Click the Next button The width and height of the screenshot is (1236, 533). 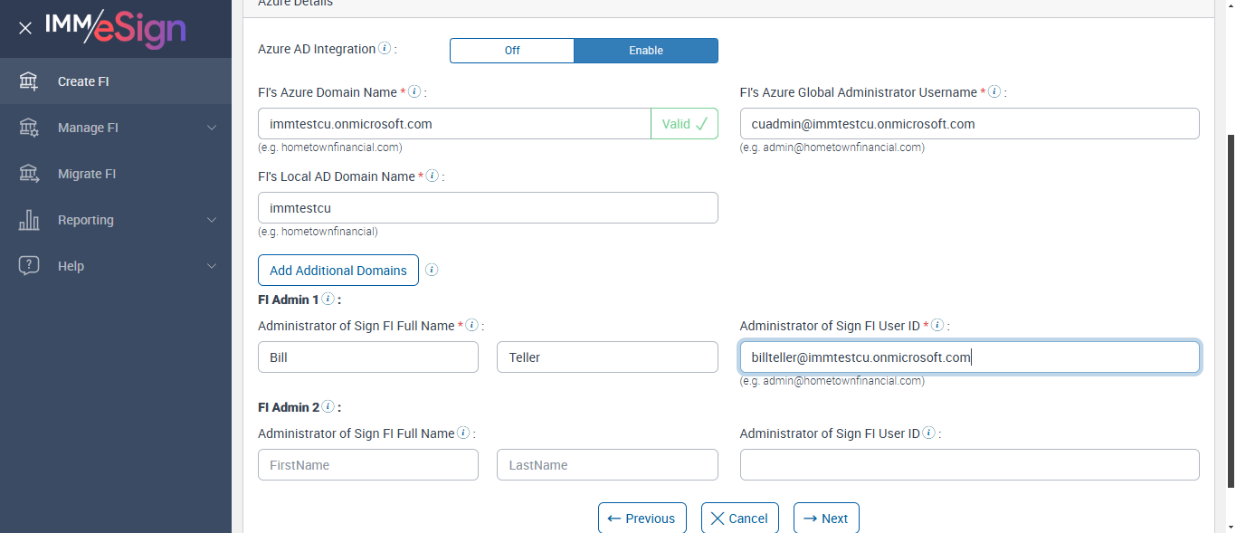pos(826,519)
